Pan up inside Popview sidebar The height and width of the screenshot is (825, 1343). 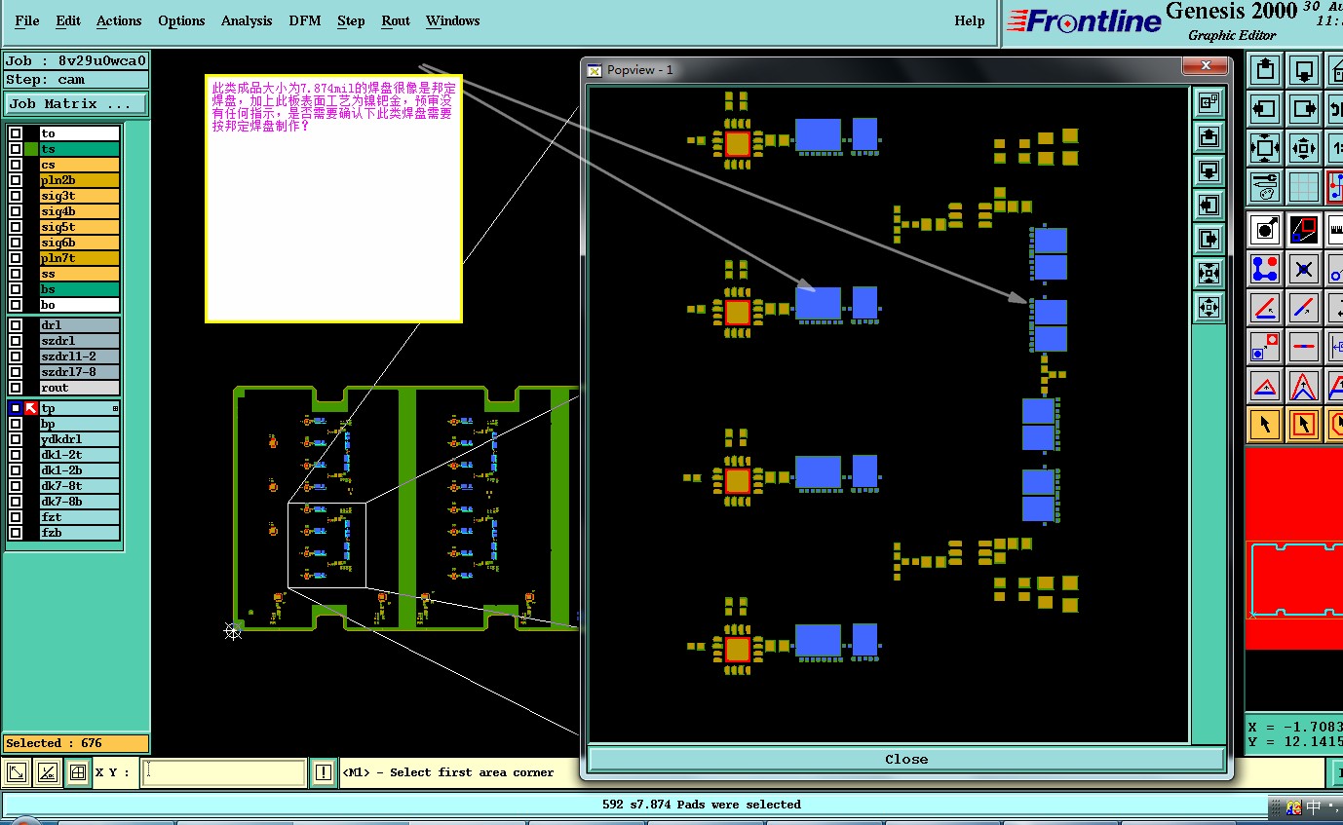click(x=1209, y=136)
